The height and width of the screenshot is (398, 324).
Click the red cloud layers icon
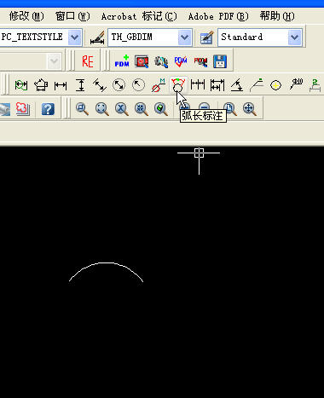[x=22, y=109]
